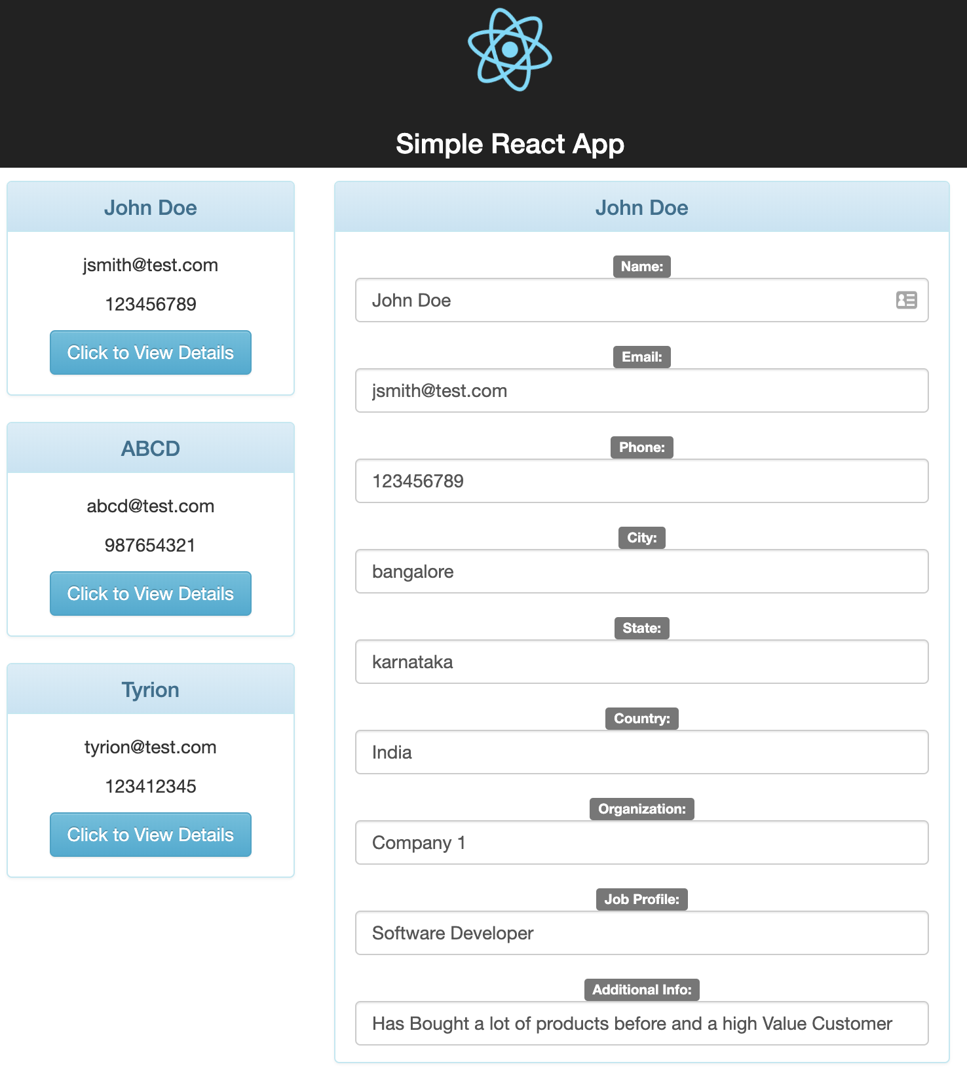Viewport: 967px width, 1075px height.
Task: Click the contact card autofill icon
Action: tap(906, 300)
